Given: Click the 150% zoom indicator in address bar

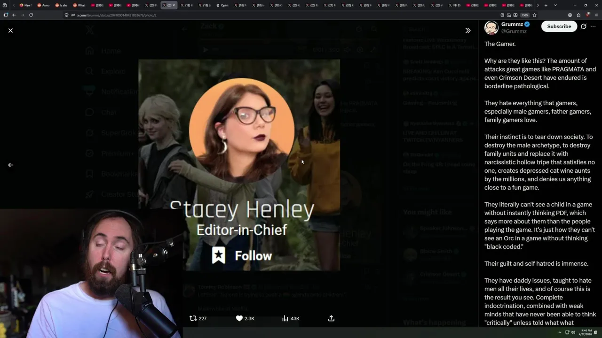Looking at the screenshot, I should (525, 15).
